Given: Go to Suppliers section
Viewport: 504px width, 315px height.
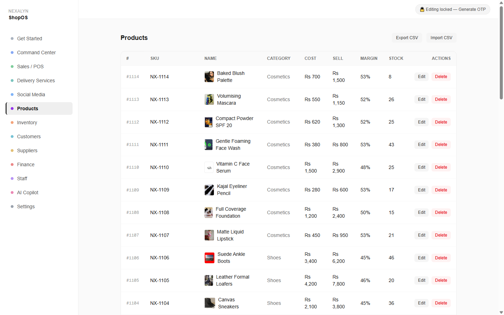Looking at the screenshot, I should (39, 150).
